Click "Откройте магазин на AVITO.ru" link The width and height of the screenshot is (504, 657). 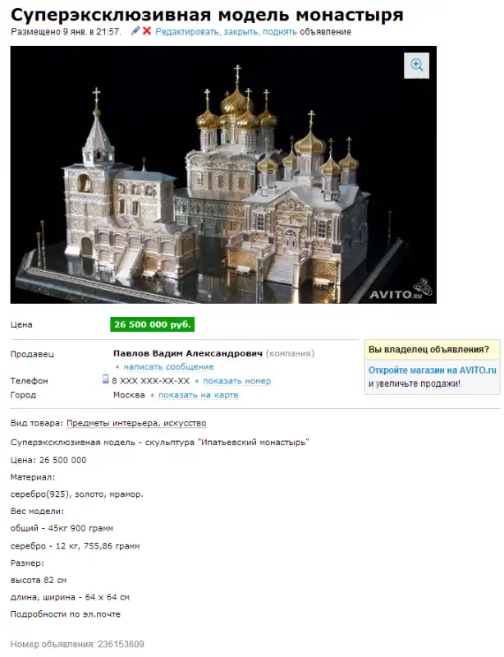(x=433, y=370)
